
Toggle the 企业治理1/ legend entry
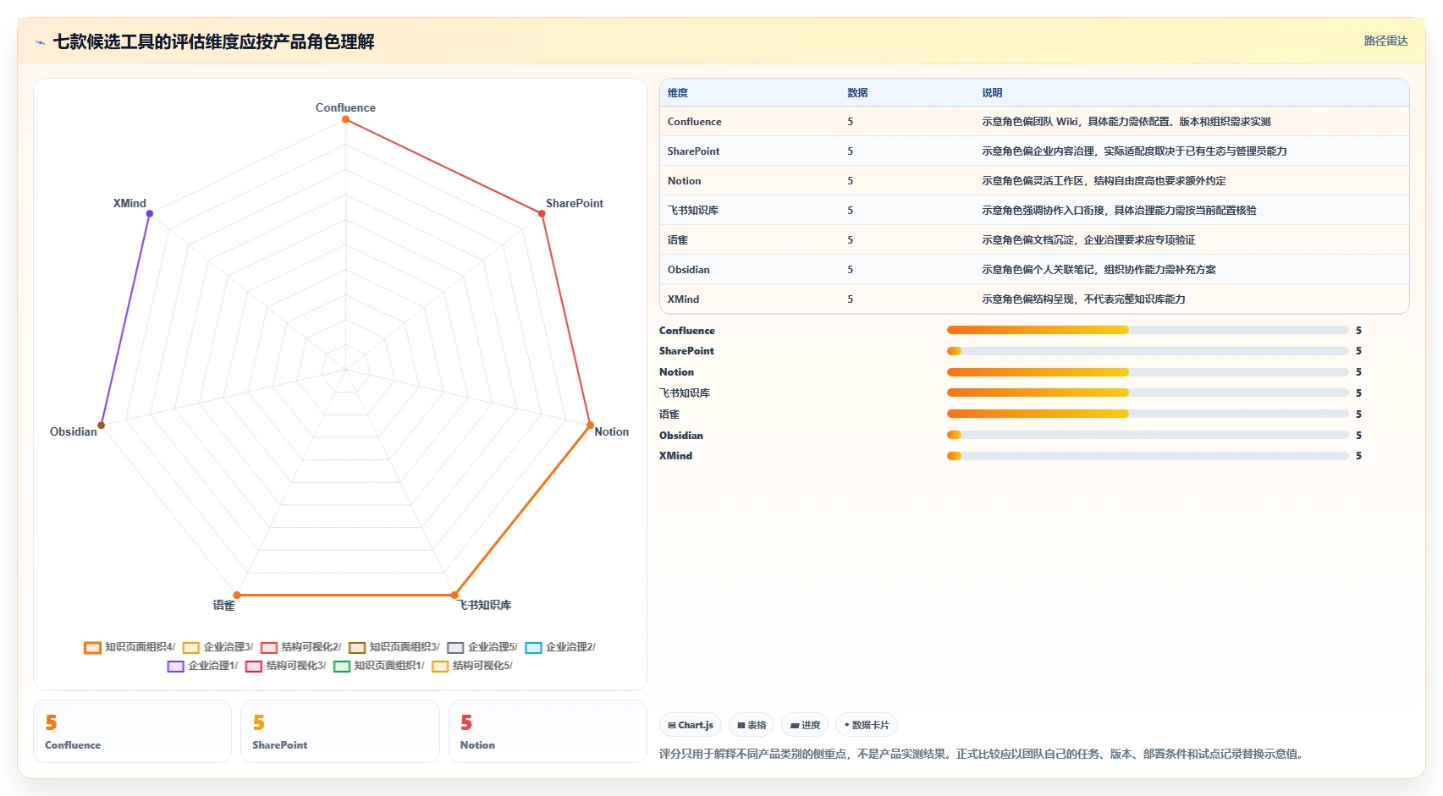pyautogui.click(x=203, y=666)
